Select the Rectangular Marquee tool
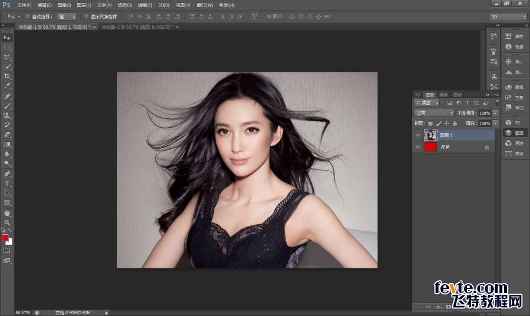This screenshot has width=530, height=316. [6, 47]
